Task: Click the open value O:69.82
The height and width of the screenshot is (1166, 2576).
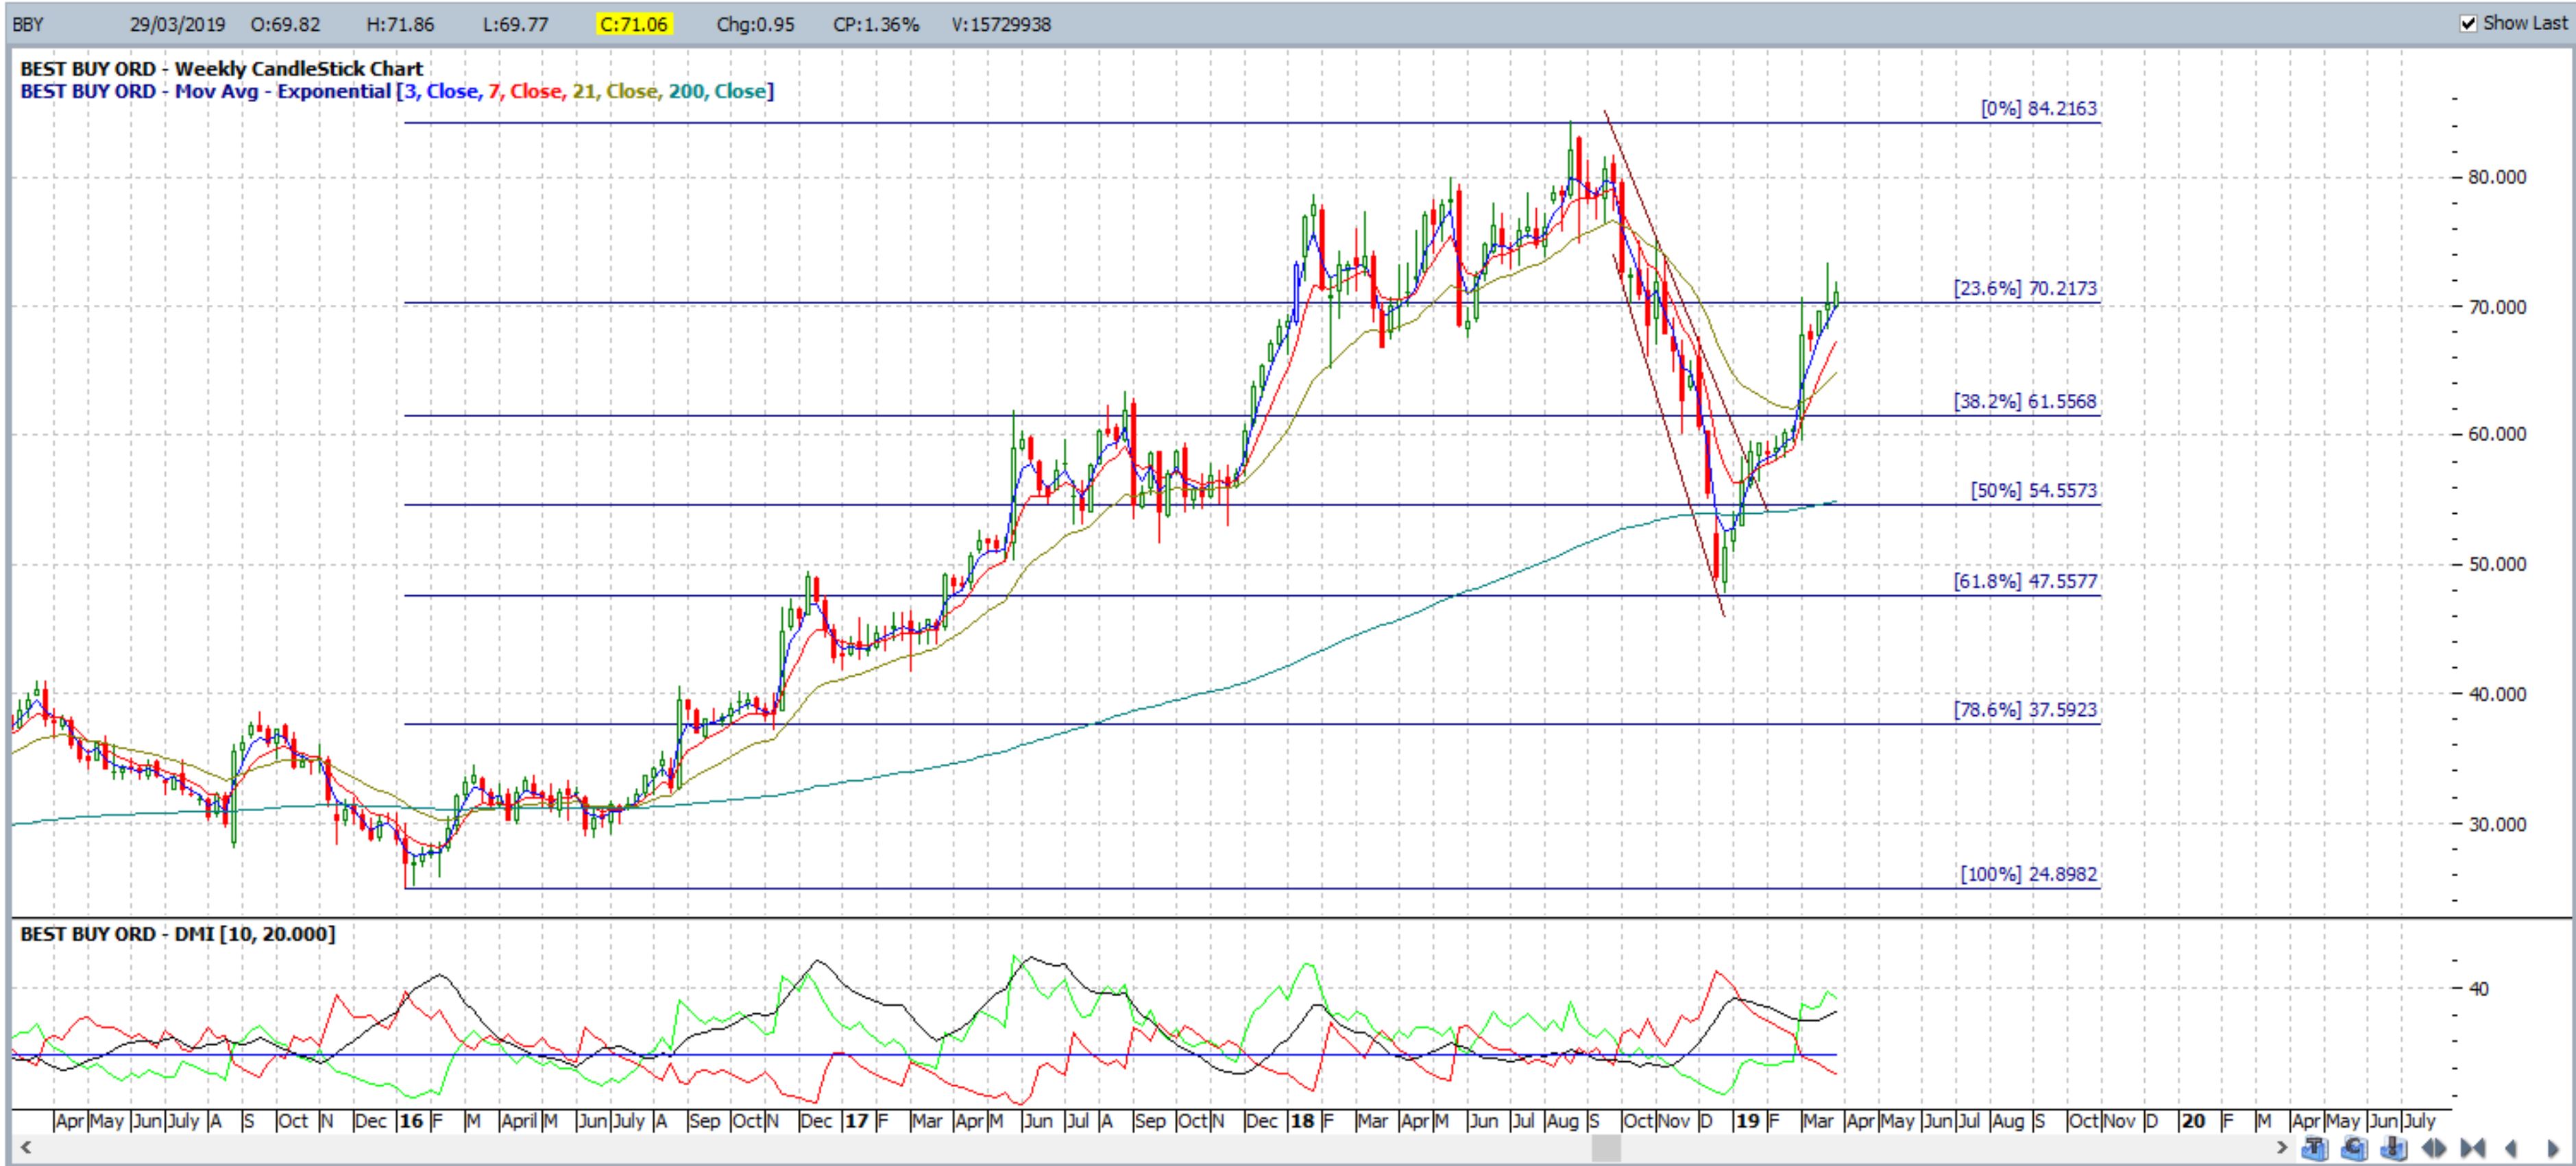Action: pyautogui.click(x=285, y=24)
